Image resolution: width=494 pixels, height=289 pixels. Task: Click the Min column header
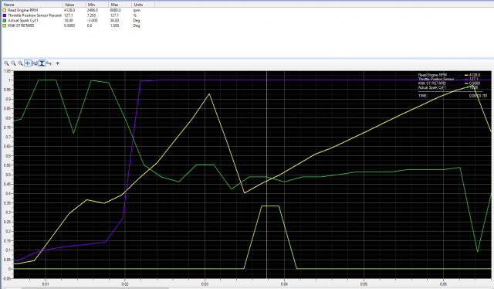point(97,5)
